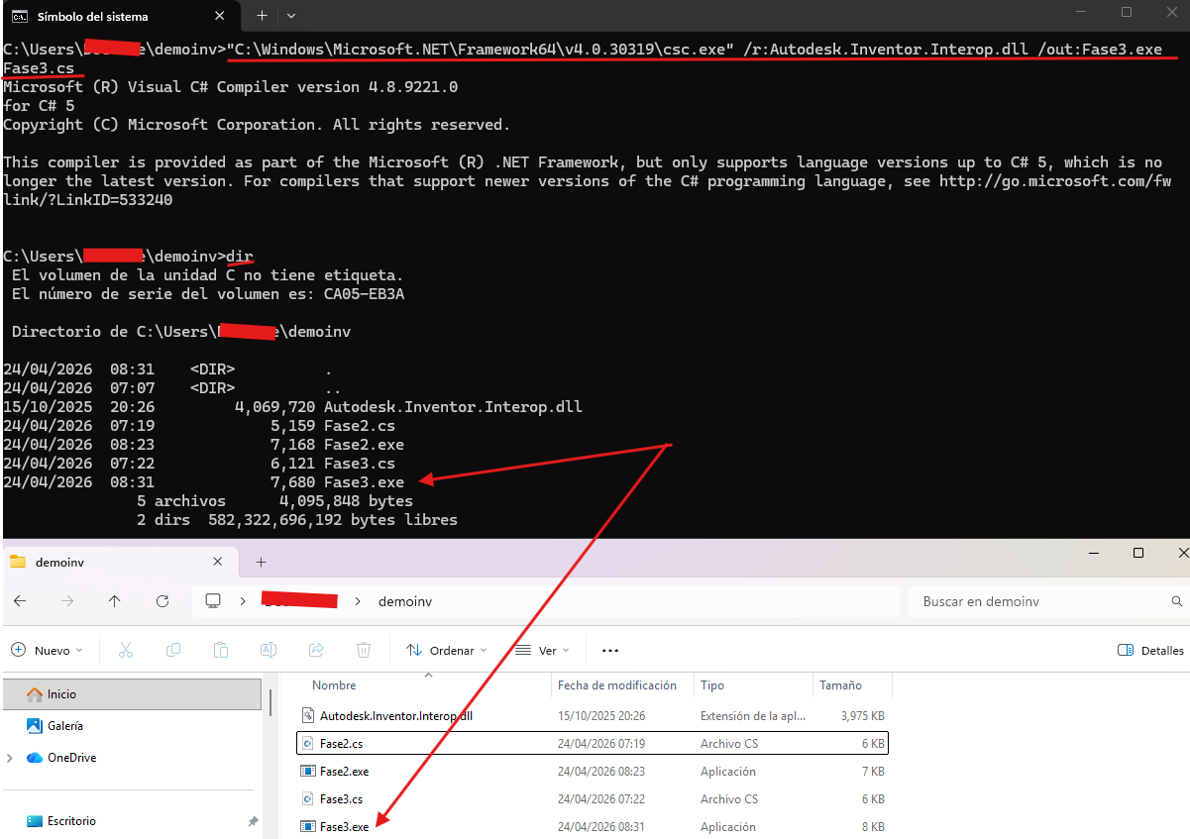
Task: Open the Ver view dropdown
Action: (542, 651)
